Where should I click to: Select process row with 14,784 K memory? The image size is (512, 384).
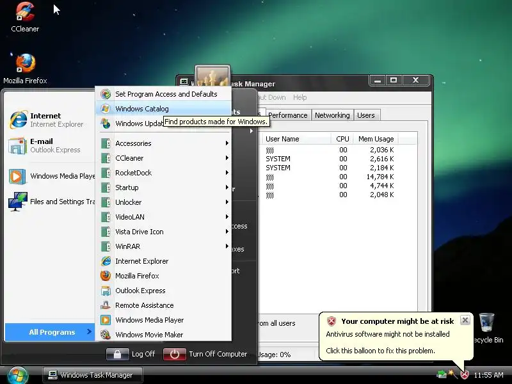[338, 177]
